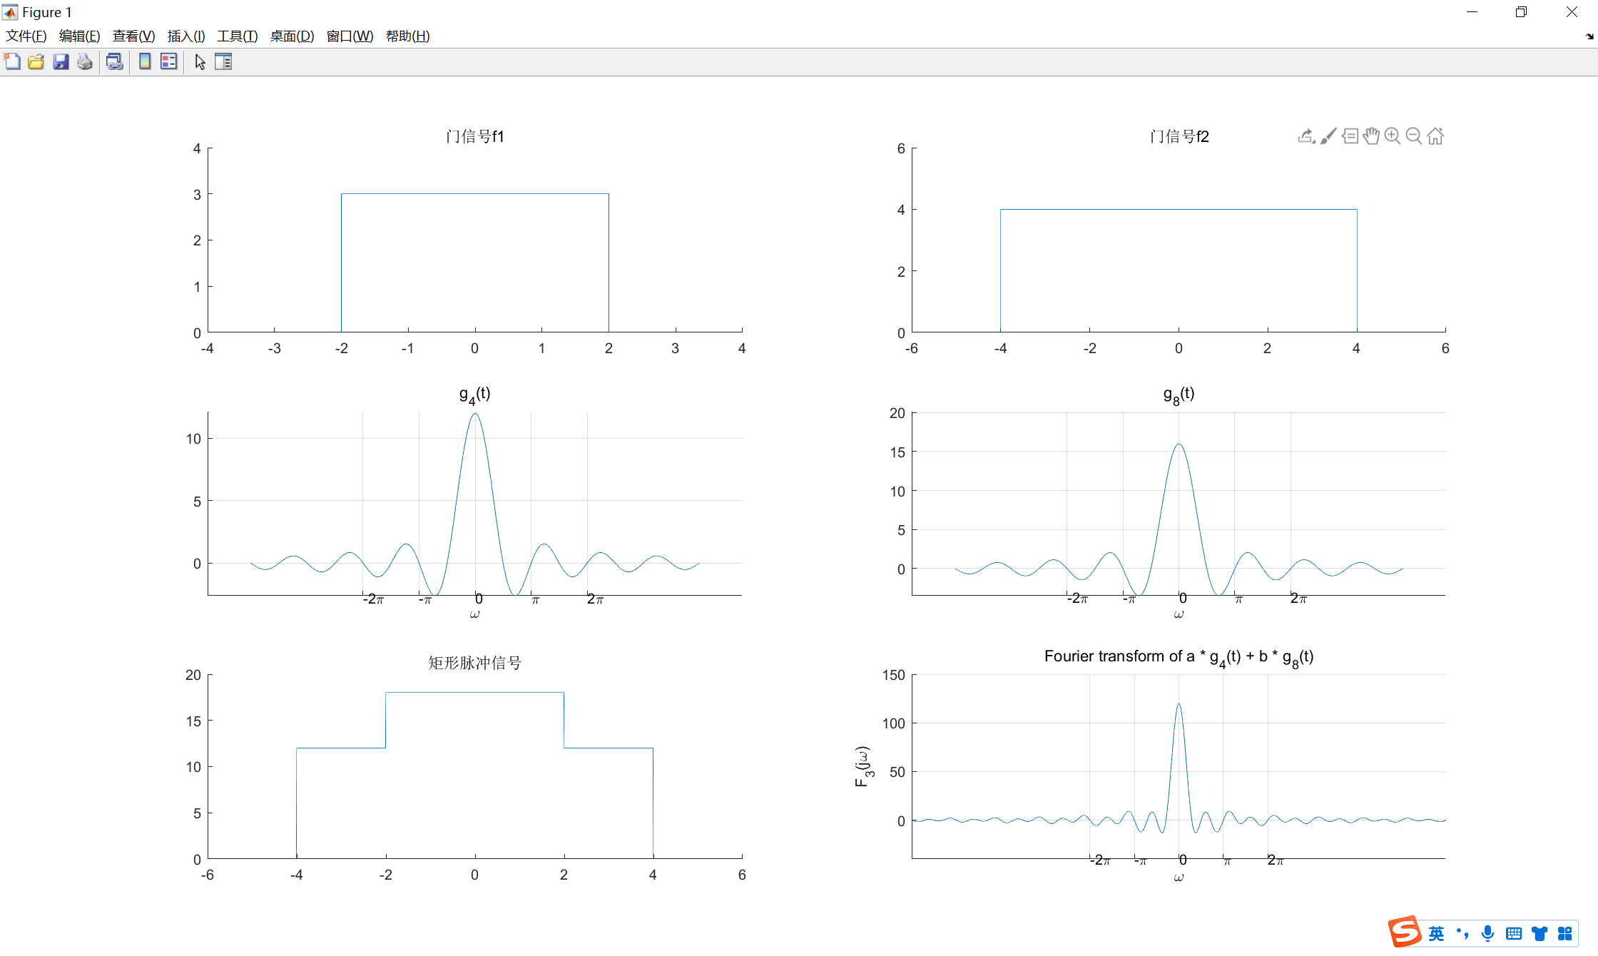Click the Sogou input method S icon

coord(1404,932)
